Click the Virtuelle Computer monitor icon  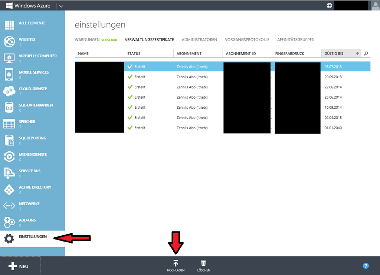pyautogui.click(x=9, y=58)
